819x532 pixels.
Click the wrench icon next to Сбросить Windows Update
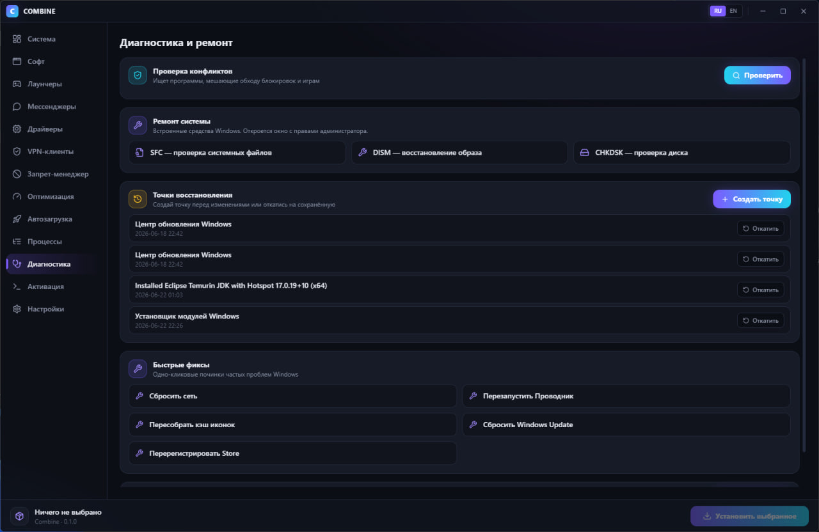click(473, 425)
